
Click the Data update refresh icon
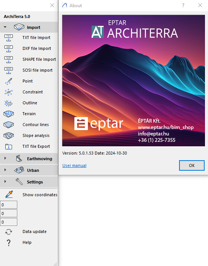pos(9,232)
